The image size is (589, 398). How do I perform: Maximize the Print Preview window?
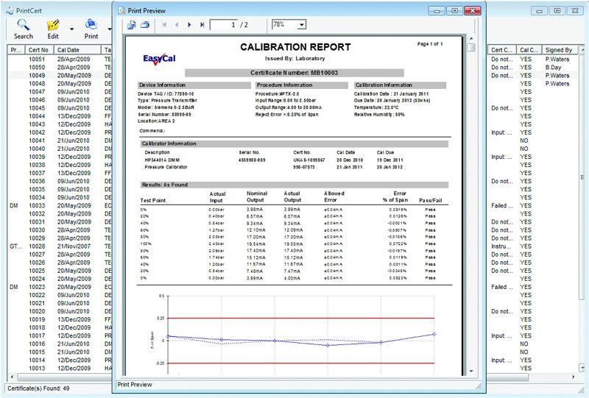[454, 10]
